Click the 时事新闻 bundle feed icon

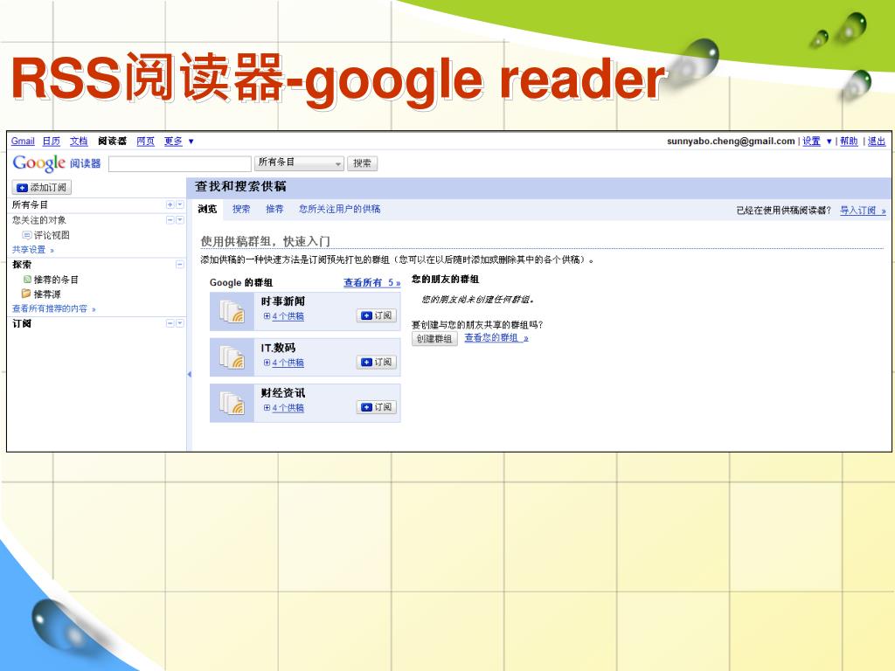point(232,312)
